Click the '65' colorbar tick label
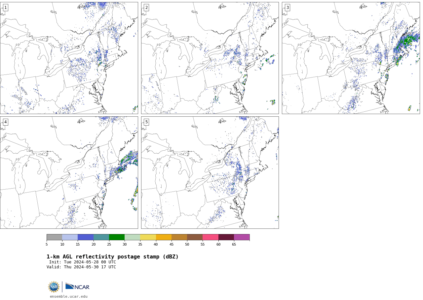Image resolution: width=423 pixels, height=300 pixels. (234, 244)
